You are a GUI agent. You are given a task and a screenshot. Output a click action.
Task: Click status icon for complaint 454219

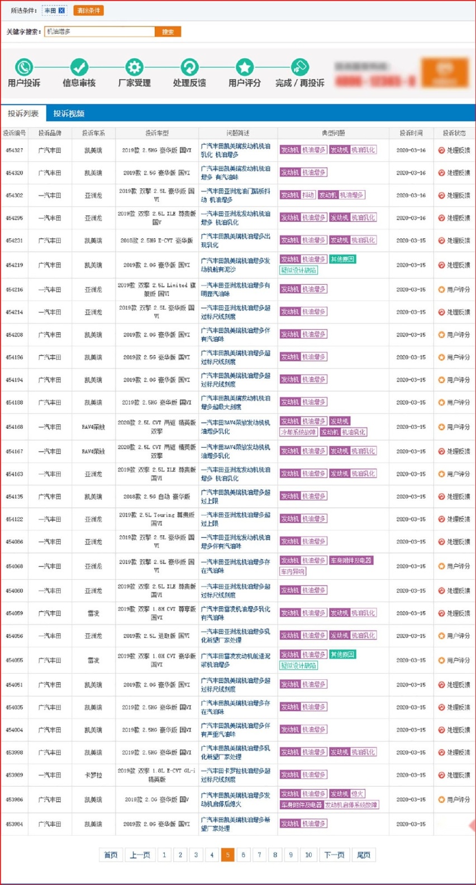[441, 265]
